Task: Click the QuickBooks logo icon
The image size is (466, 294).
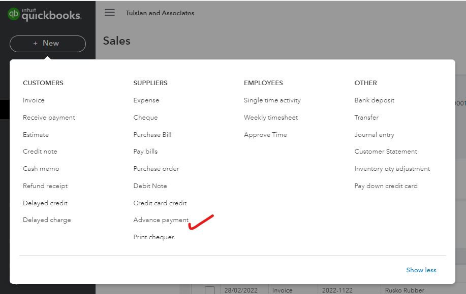Action: (14, 14)
